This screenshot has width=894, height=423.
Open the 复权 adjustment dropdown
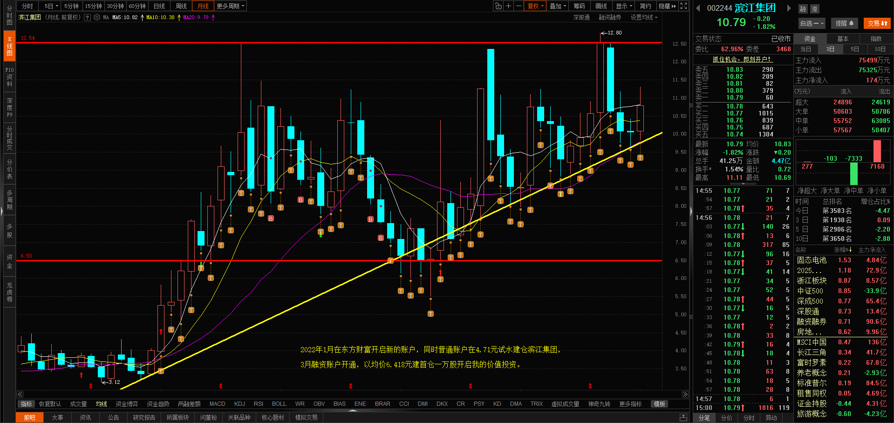[x=535, y=6]
